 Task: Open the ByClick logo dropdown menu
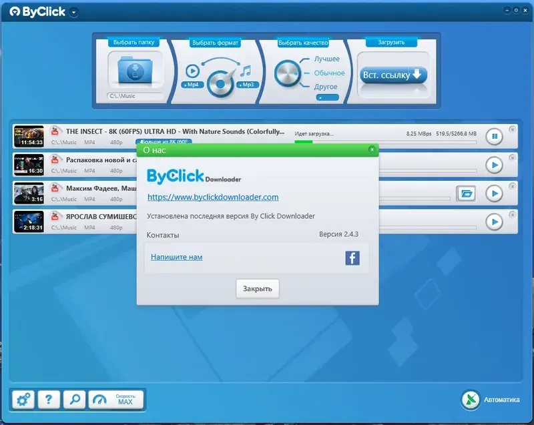pyautogui.click(x=73, y=12)
